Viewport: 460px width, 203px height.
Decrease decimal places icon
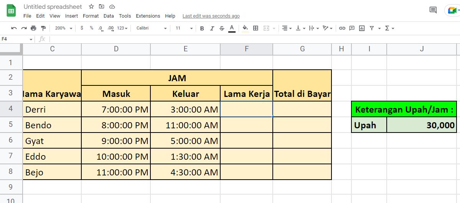coord(101,28)
